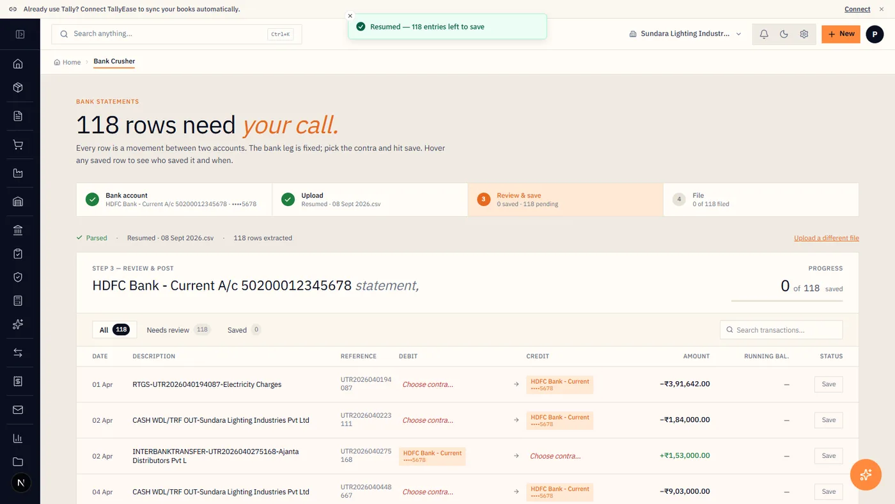Open the factory chart icon in sidebar

(18, 173)
